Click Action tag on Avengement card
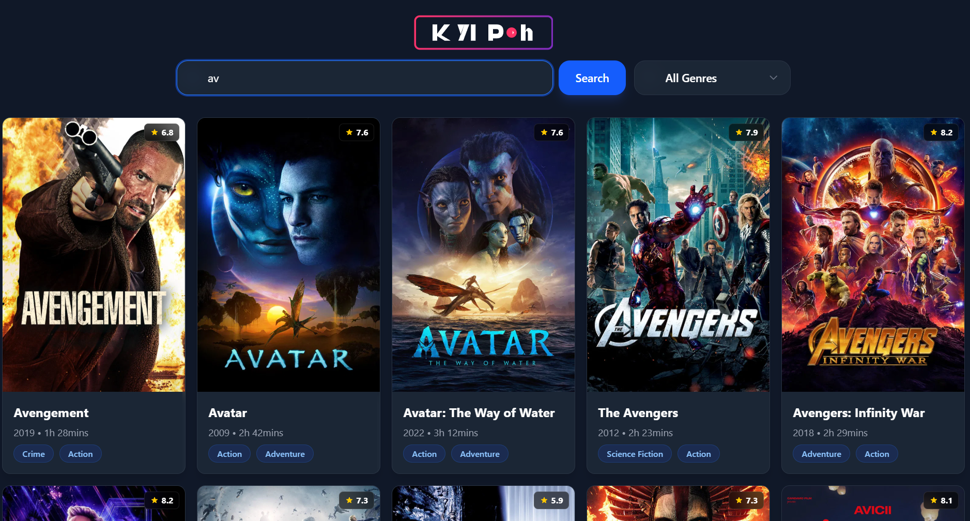Image resolution: width=970 pixels, height=521 pixels. pyautogui.click(x=81, y=454)
